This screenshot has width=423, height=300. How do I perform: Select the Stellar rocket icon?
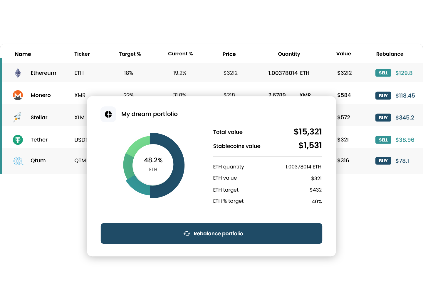click(18, 117)
